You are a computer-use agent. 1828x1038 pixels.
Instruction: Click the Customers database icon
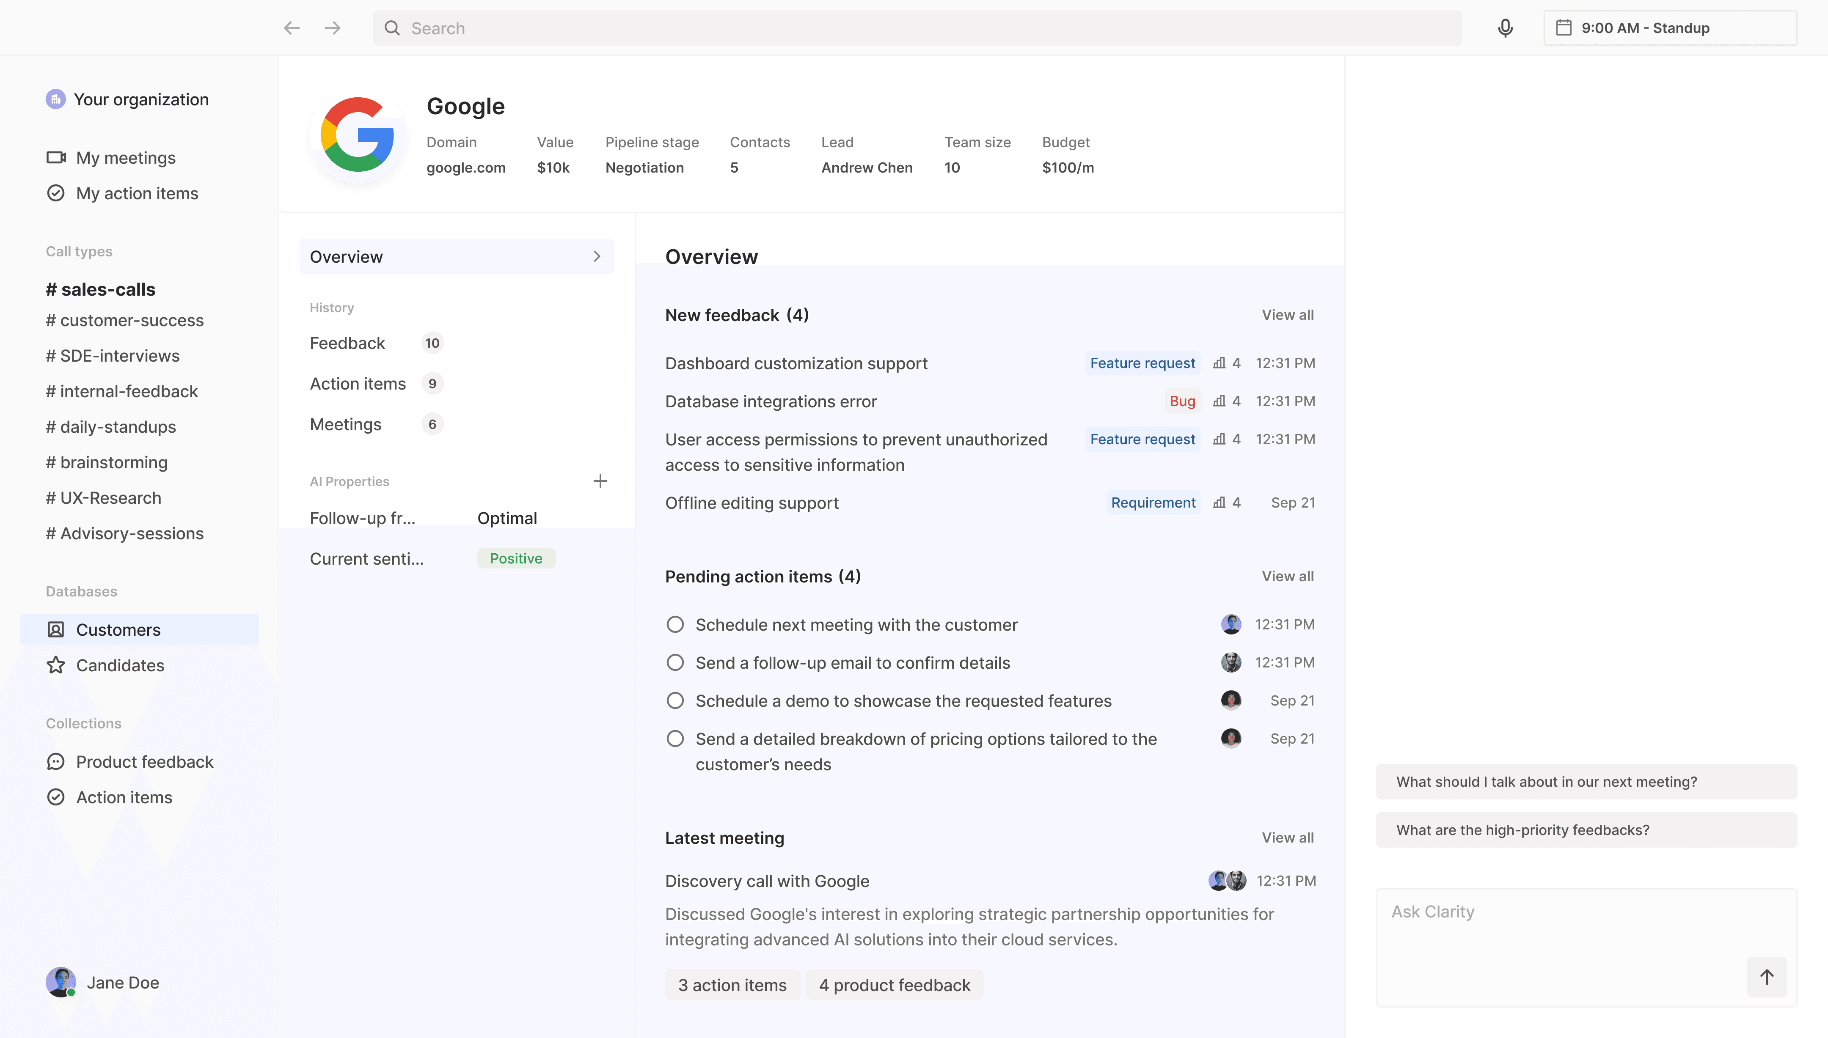(55, 629)
